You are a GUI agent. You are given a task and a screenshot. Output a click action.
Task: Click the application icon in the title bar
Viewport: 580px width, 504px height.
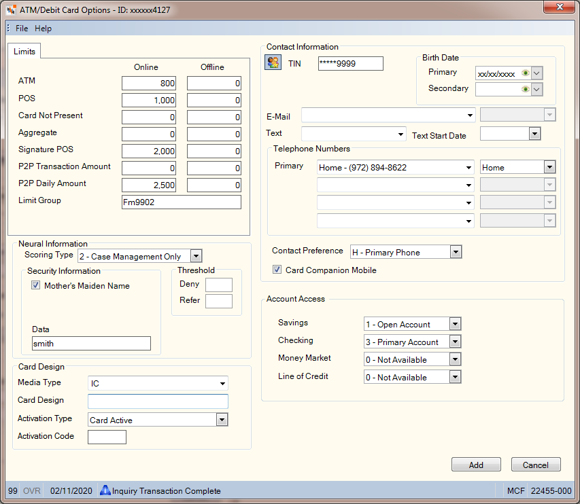pos(12,10)
